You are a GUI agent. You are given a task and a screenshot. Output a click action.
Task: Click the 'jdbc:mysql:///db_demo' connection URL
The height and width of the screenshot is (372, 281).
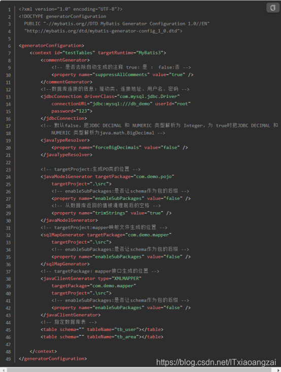[121, 104]
